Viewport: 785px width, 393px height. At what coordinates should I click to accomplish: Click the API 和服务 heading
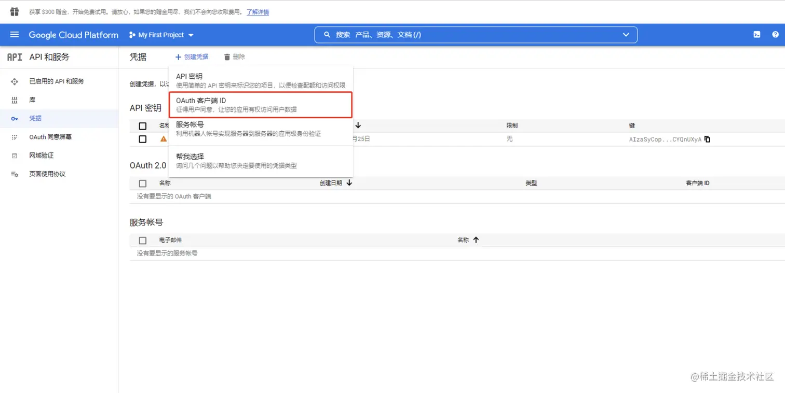49,57
